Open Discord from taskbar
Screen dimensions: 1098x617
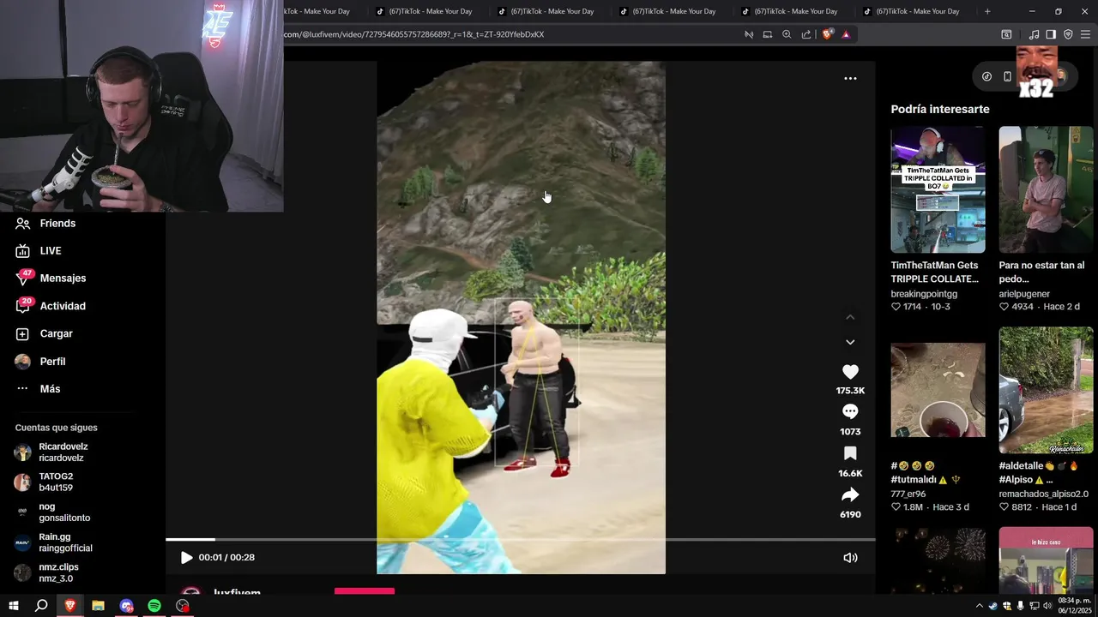coord(126,606)
